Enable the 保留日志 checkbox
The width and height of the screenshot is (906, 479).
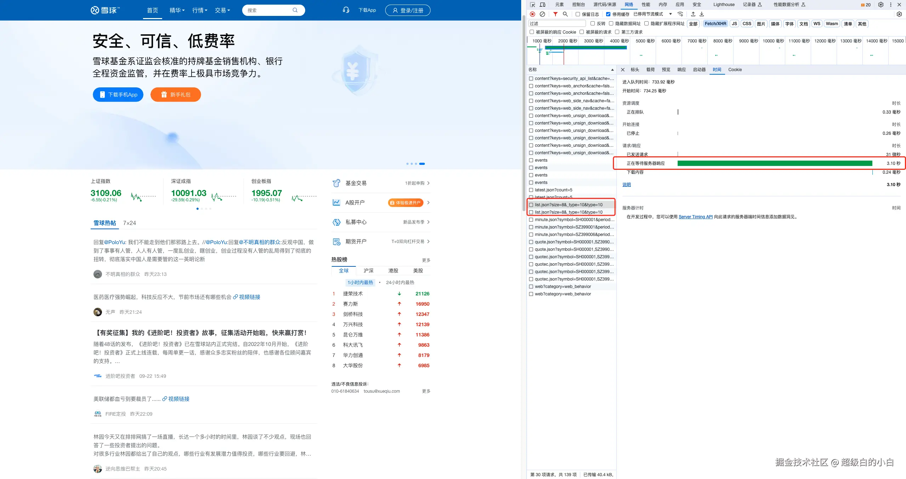tap(578, 14)
